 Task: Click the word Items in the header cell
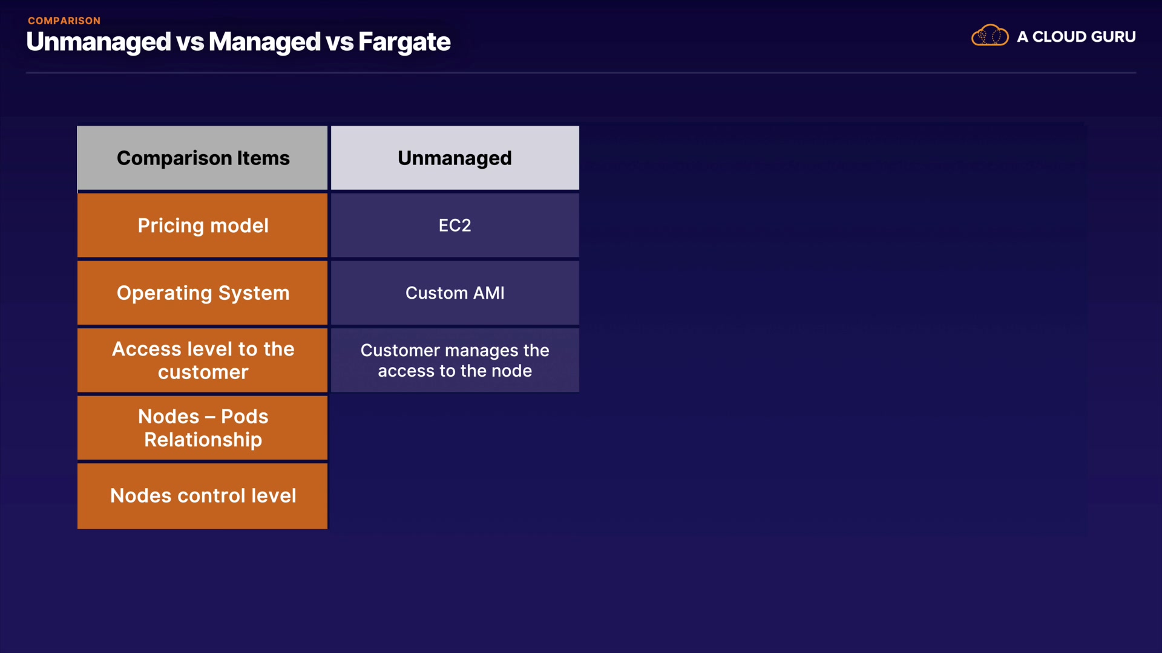pos(263,158)
